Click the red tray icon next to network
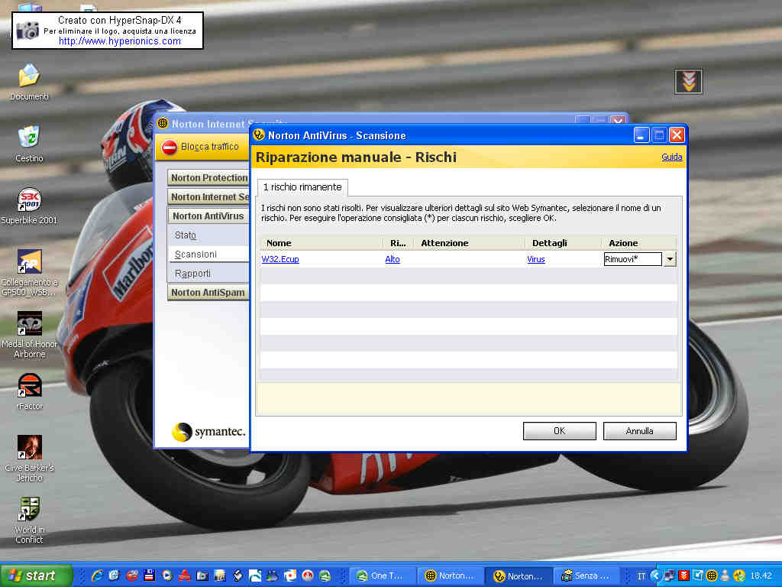The width and height of the screenshot is (782, 587). tap(683, 576)
